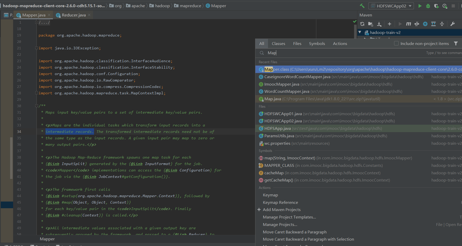Click the Build project hammer icon
The width and height of the screenshot is (462, 246).
[x=362, y=6]
